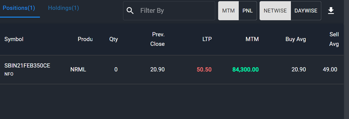Sort by Qty column header
The height and width of the screenshot is (119, 349).
pyautogui.click(x=114, y=39)
